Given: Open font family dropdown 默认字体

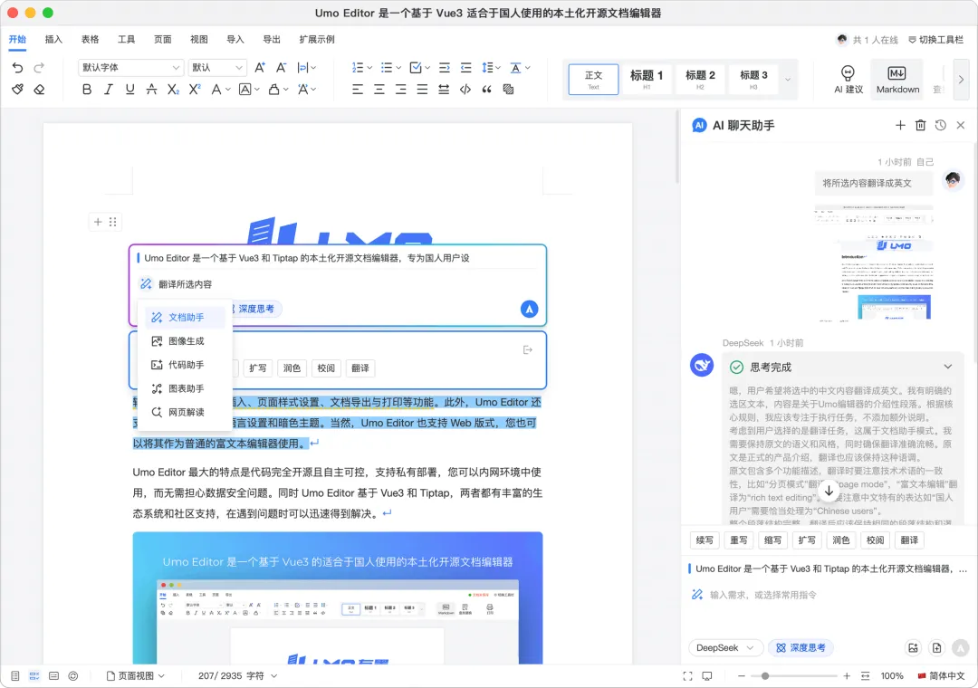Looking at the screenshot, I should 130,67.
